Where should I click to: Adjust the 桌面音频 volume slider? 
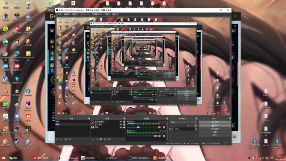click(x=142, y=127)
